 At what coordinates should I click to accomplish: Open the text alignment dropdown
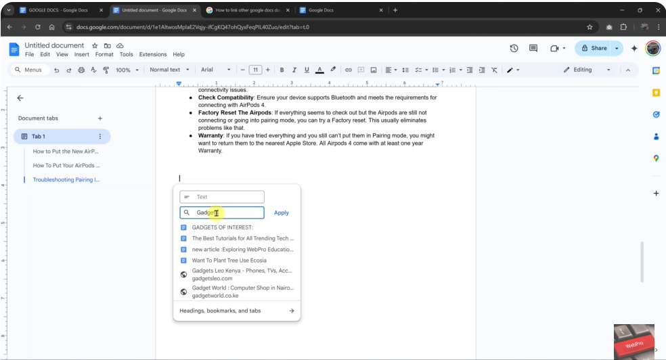pos(391,70)
